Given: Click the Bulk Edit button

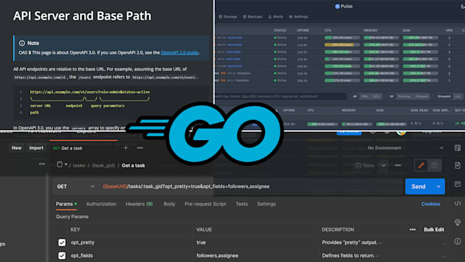Looking at the screenshot, I should point(434,229).
